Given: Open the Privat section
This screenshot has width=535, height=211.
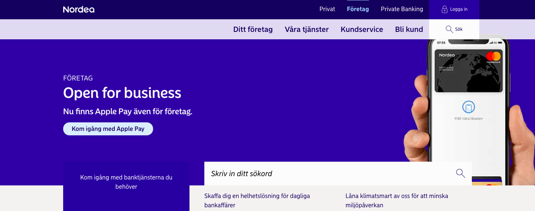Looking at the screenshot, I should click(327, 9).
